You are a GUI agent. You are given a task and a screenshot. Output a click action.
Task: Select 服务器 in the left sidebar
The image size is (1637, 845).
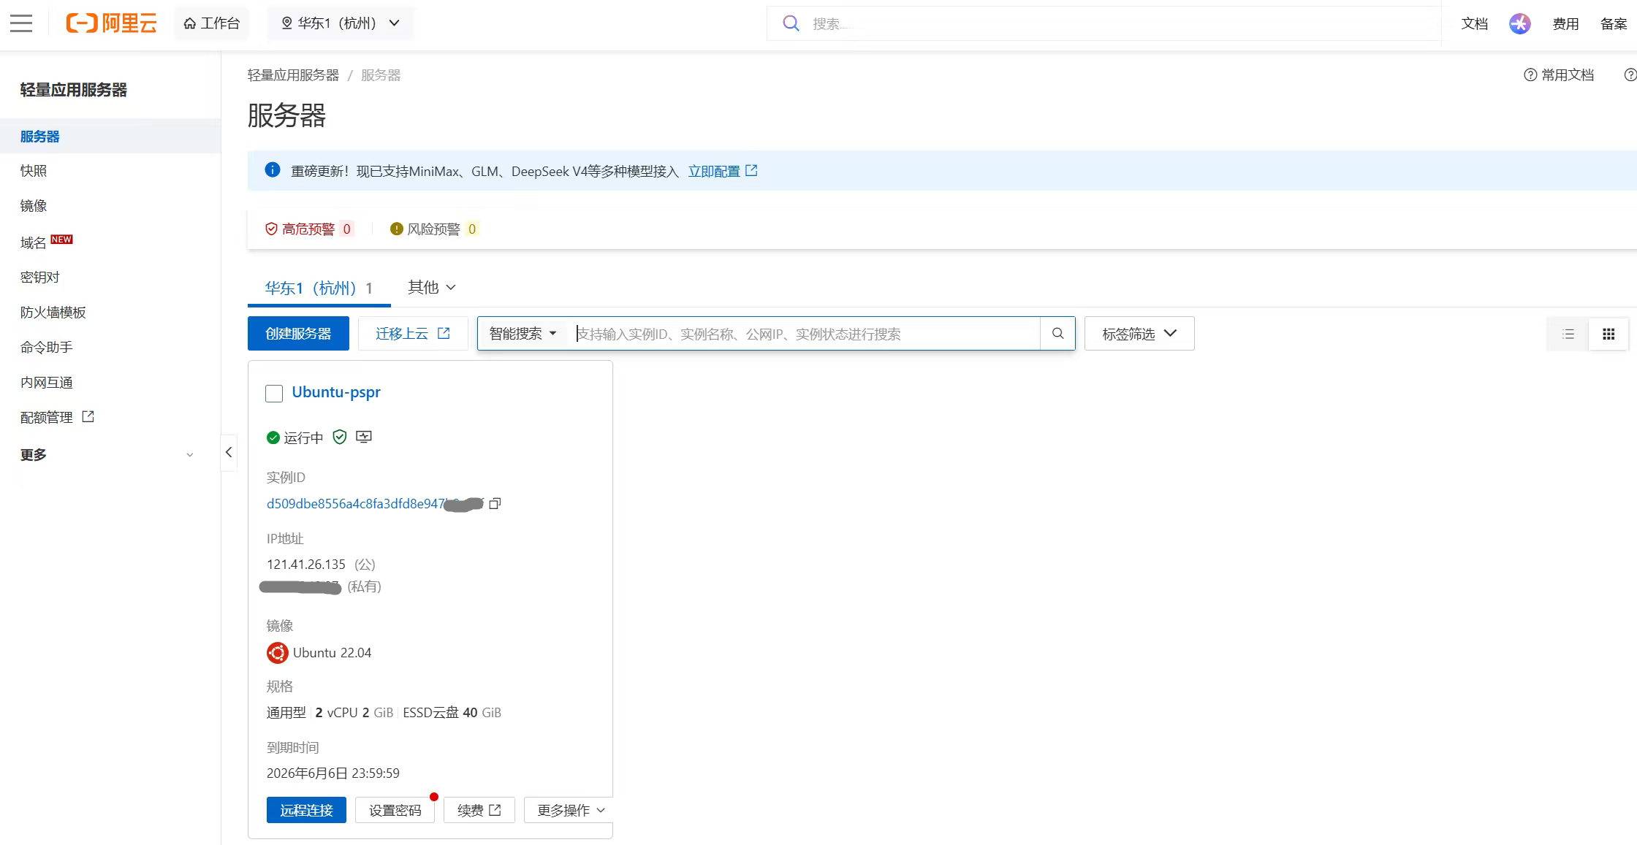110,137
